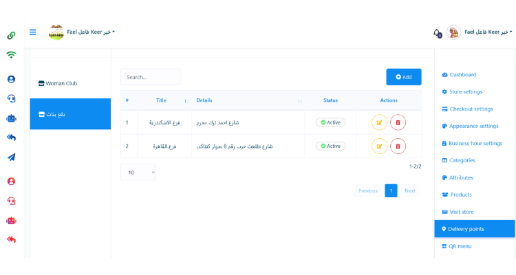
Task: Click the Actions column header
Action: tap(389, 100)
